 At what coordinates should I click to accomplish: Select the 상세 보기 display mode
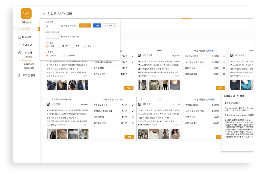[64, 55]
